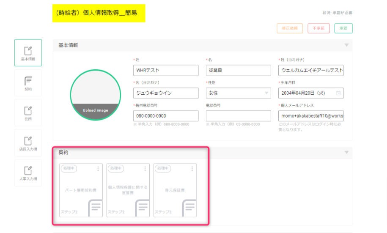Open three-dot menu on 身元保証書 card
This screenshot has width=387, height=233.
tap(192, 169)
